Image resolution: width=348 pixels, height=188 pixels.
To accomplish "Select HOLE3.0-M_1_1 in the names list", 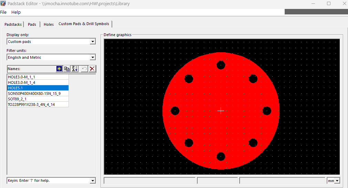I will tap(21, 77).
